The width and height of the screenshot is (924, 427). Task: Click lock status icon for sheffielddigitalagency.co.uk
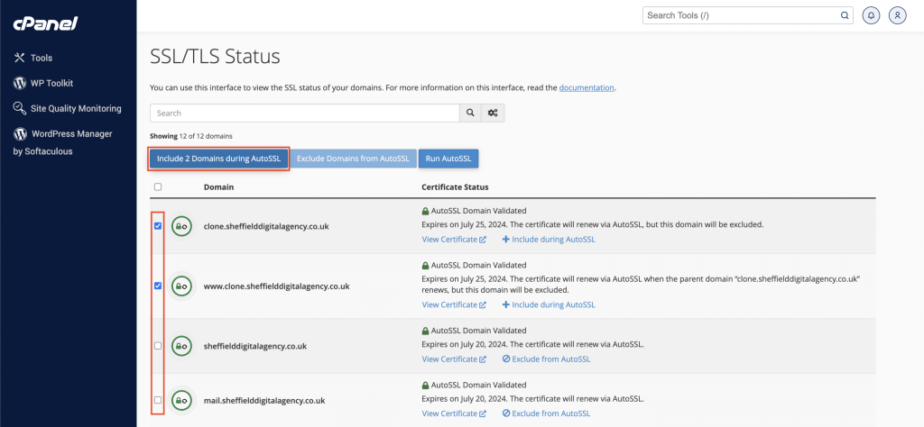coord(181,346)
